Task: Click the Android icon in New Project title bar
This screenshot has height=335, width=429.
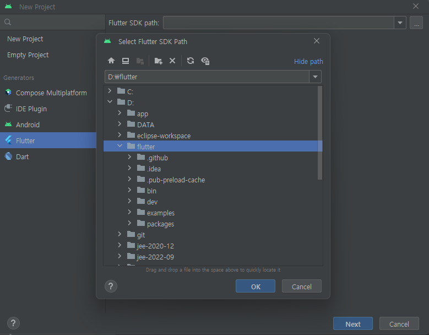Action: (x=8, y=7)
